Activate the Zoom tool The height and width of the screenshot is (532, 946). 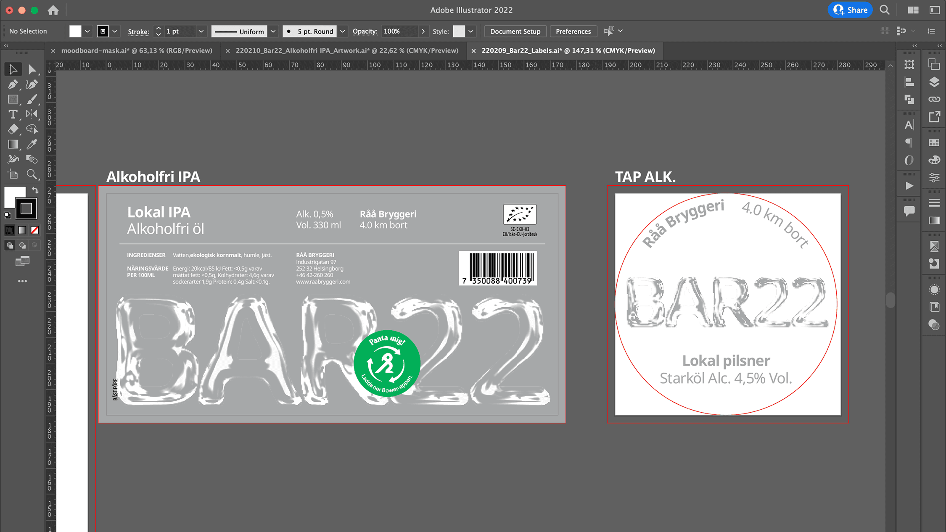click(32, 174)
